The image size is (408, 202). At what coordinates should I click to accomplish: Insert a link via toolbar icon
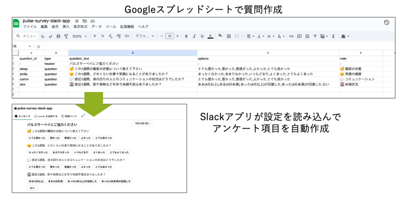[291, 36]
